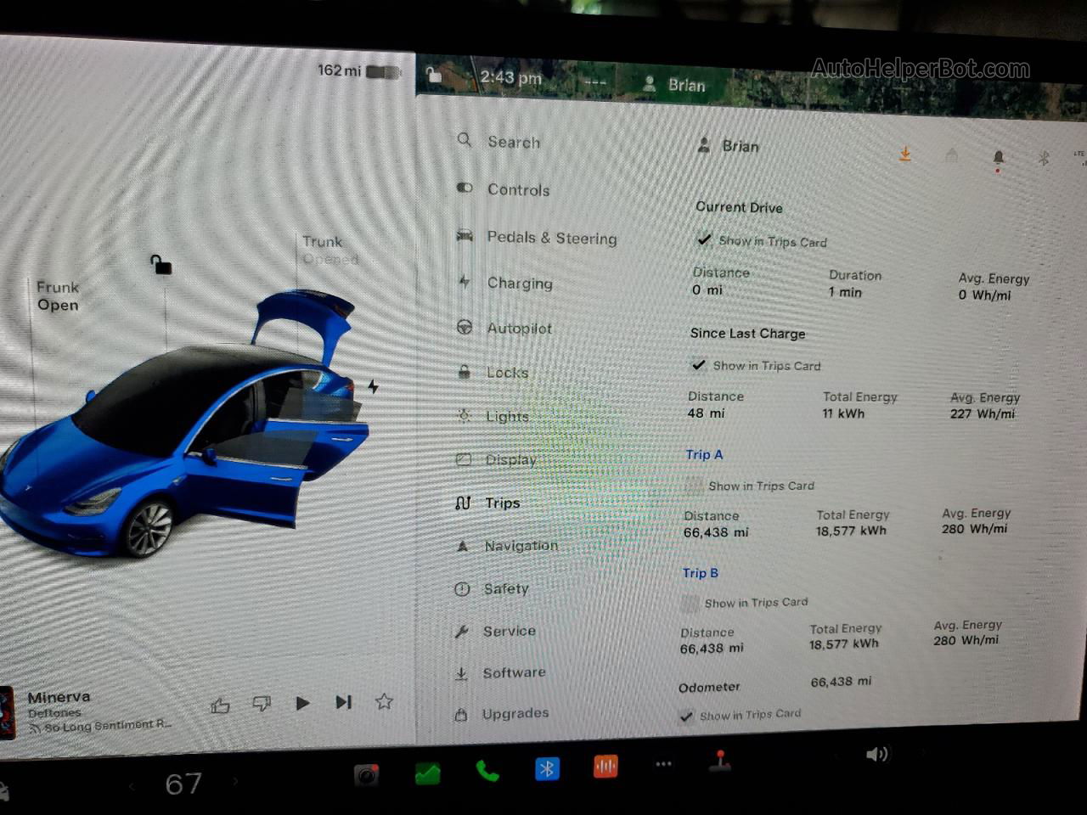
Task: Click the Trip A heading link
Action: pos(704,454)
